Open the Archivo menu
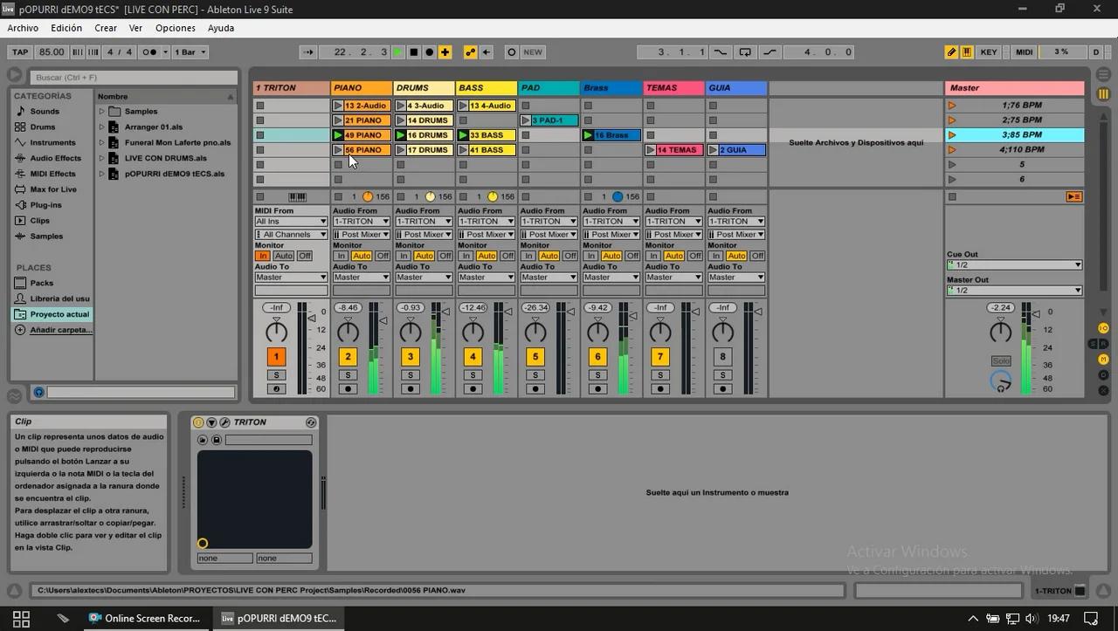Screen dimensions: 1118x631 (23, 28)
